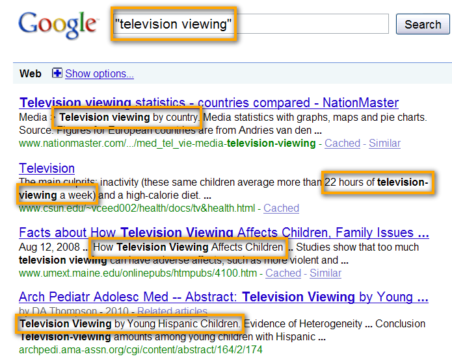Click the Search button
452x363 pixels.
pyautogui.click(x=423, y=24)
